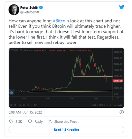Toggle the percent scale option

(x=111, y=105)
